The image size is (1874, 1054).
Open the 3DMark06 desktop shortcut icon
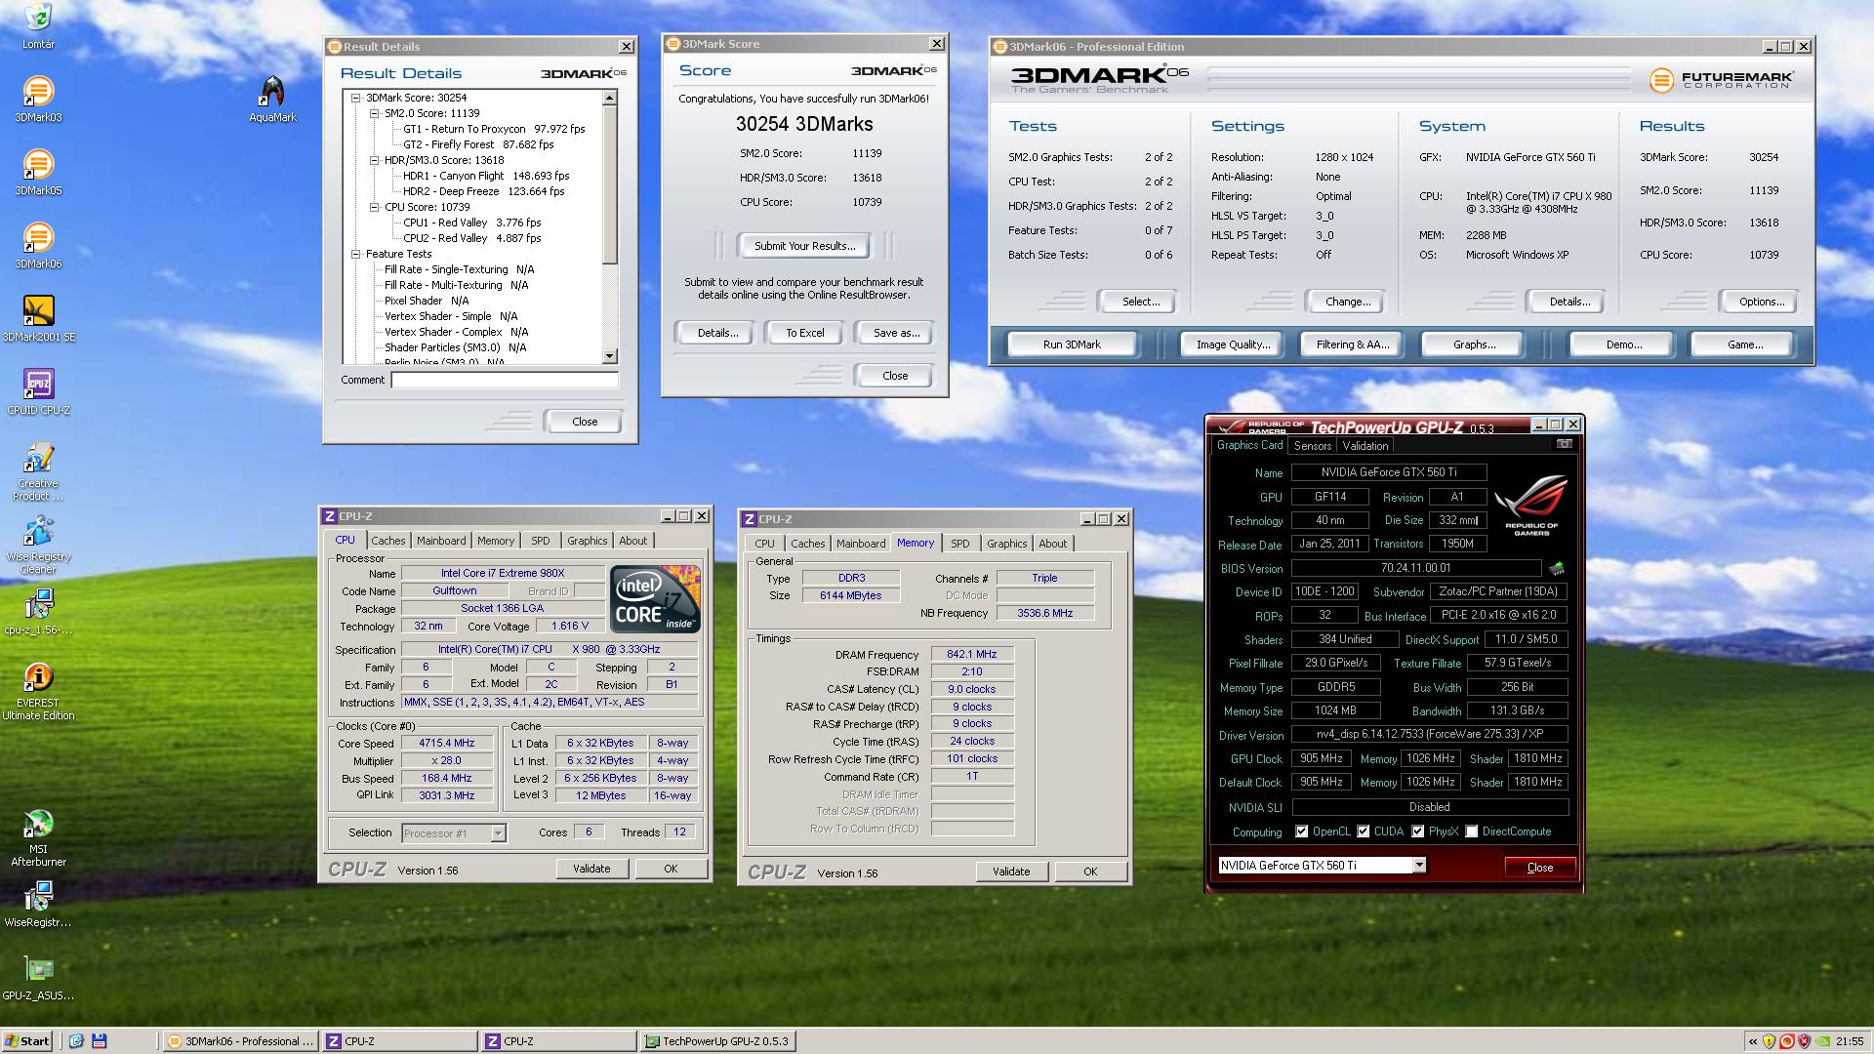point(38,238)
